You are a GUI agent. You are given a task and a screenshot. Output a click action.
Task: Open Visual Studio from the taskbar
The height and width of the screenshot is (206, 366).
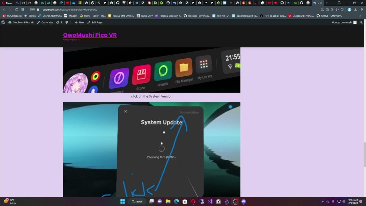[210, 201]
